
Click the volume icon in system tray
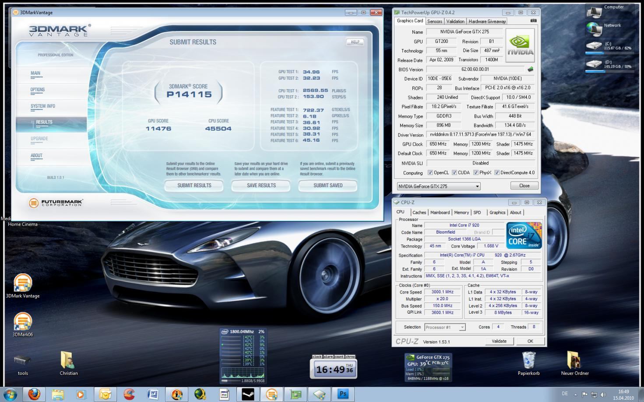[603, 395]
